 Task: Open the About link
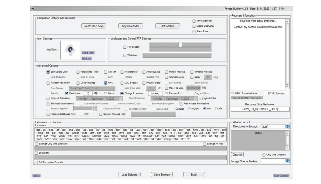(x=36, y=176)
